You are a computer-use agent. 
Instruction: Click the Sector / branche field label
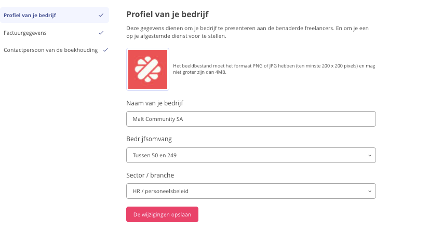[150, 175]
